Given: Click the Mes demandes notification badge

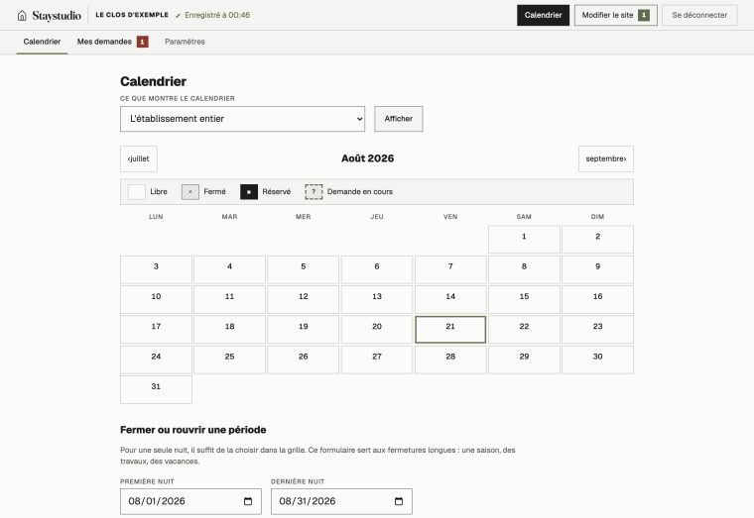Looking at the screenshot, I should tap(142, 42).
